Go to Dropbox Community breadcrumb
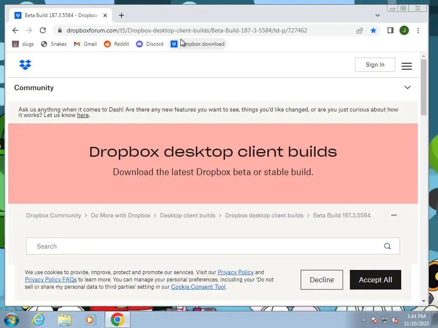This screenshot has height=328, width=438. click(53, 215)
